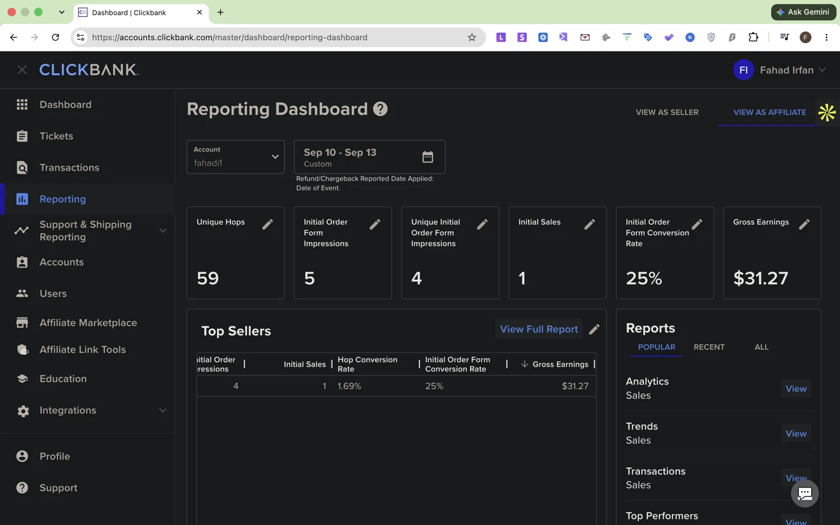The width and height of the screenshot is (840, 525).
Task: View the Analytics Sales report
Action: (796, 388)
